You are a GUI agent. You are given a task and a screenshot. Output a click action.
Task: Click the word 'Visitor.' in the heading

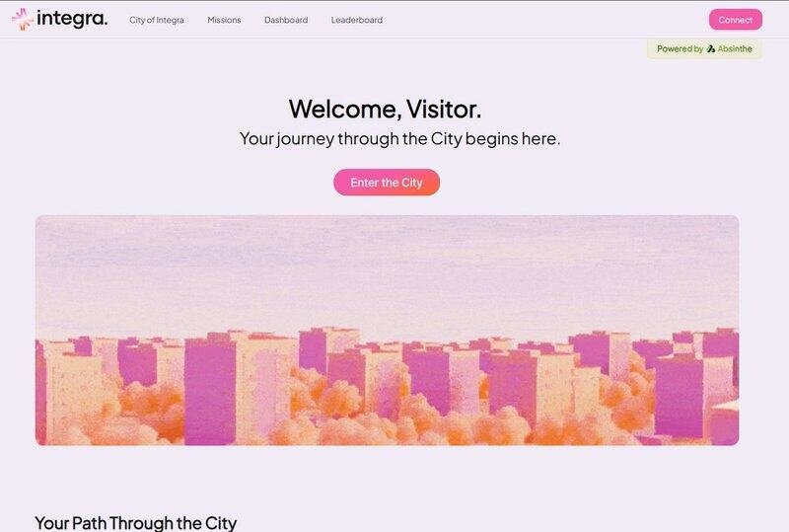443,109
